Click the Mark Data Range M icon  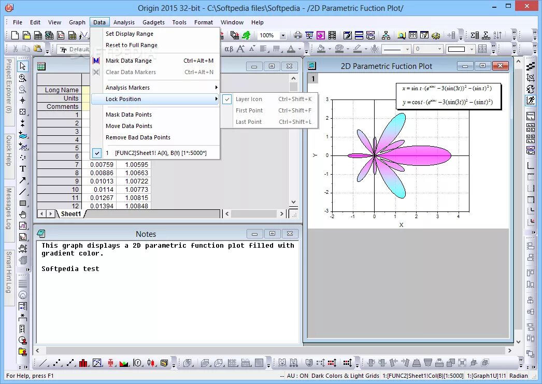pos(96,61)
